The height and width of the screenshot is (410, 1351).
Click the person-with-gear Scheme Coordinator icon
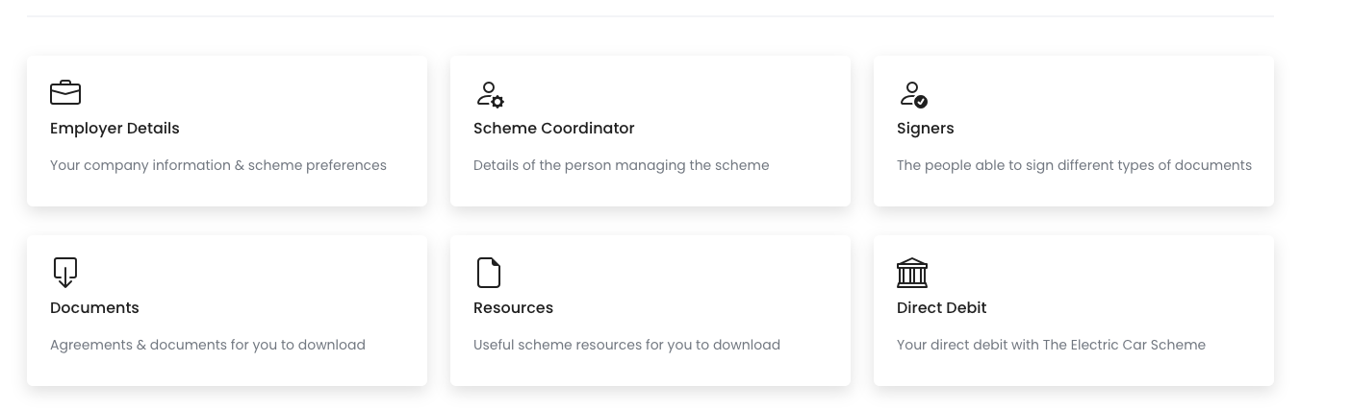click(x=490, y=94)
